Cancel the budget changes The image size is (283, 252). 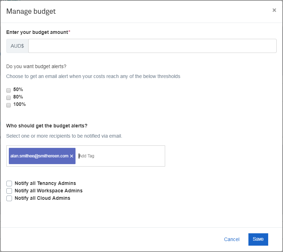click(x=231, y=239)
